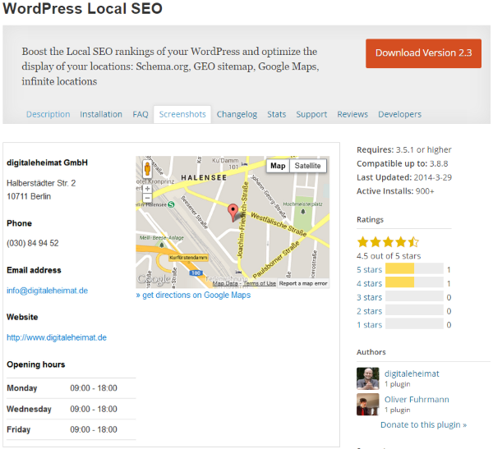Image resolution: width=493 pixels, height=449 pixels.
Task: Click the Monday opening hours row
Action: (71, 388)
